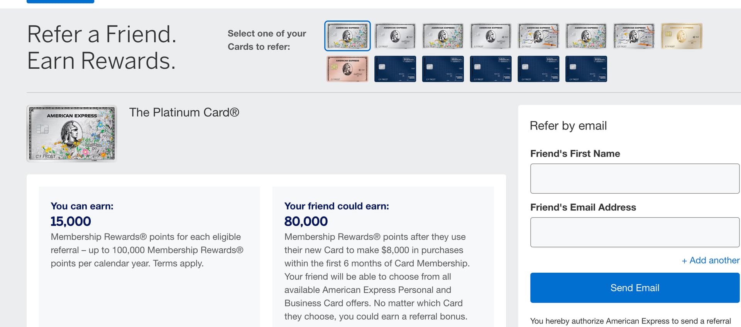Select the rose gold American Express card
The image size is (741, 327).
coord(347,69)
